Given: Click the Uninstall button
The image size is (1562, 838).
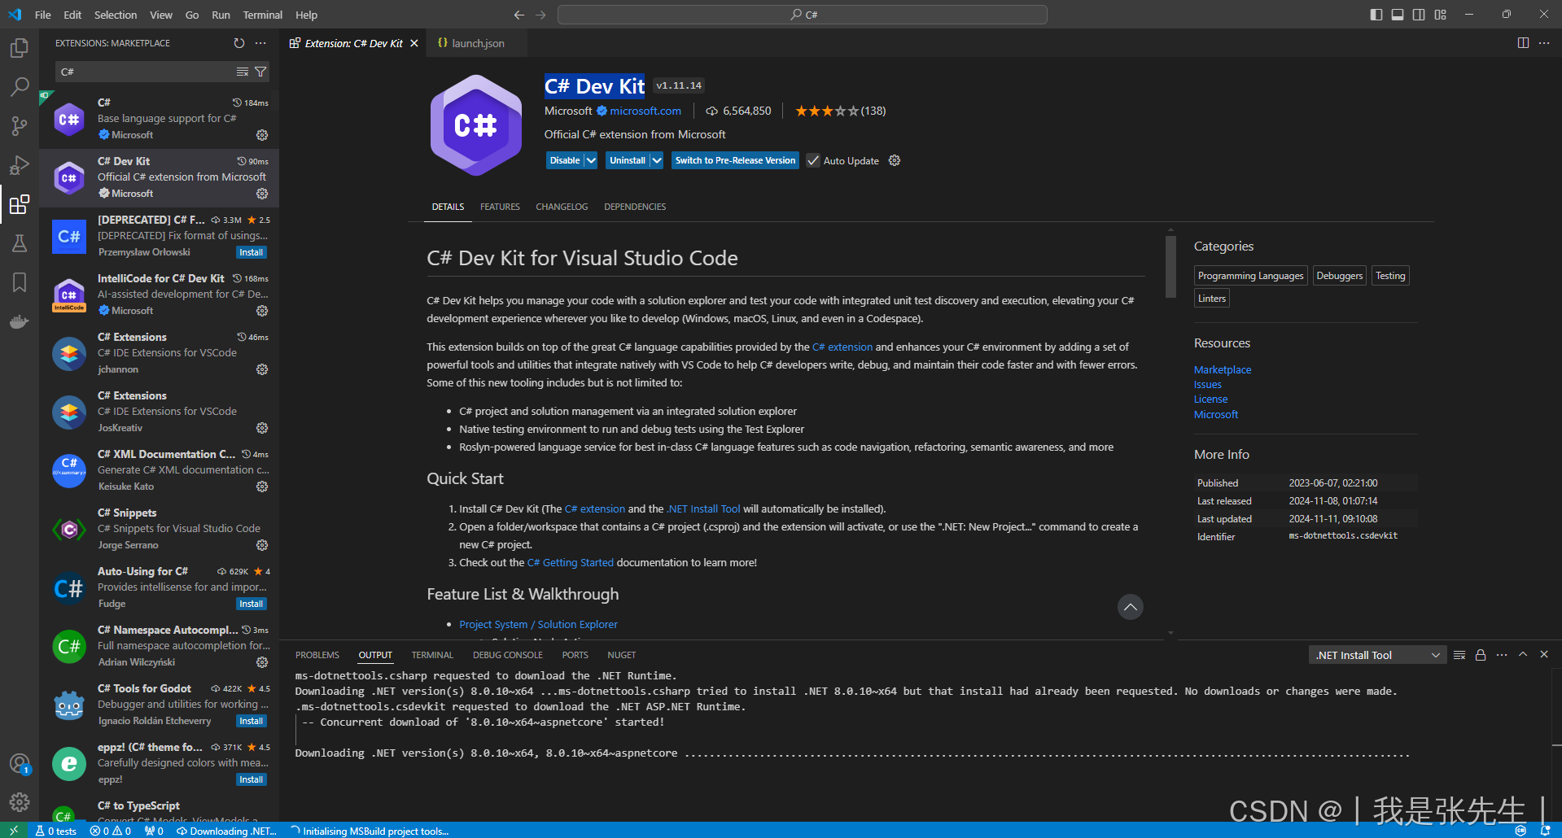Looking at the screenshot, I should coord(628,160).
